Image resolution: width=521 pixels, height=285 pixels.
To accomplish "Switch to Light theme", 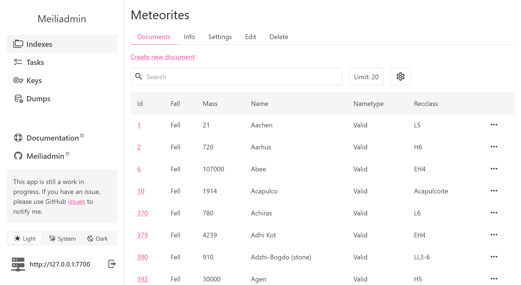I will point(25,238).
